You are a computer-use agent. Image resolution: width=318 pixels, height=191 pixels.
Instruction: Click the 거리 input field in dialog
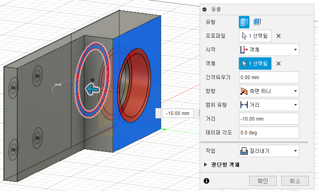(269, 119)
